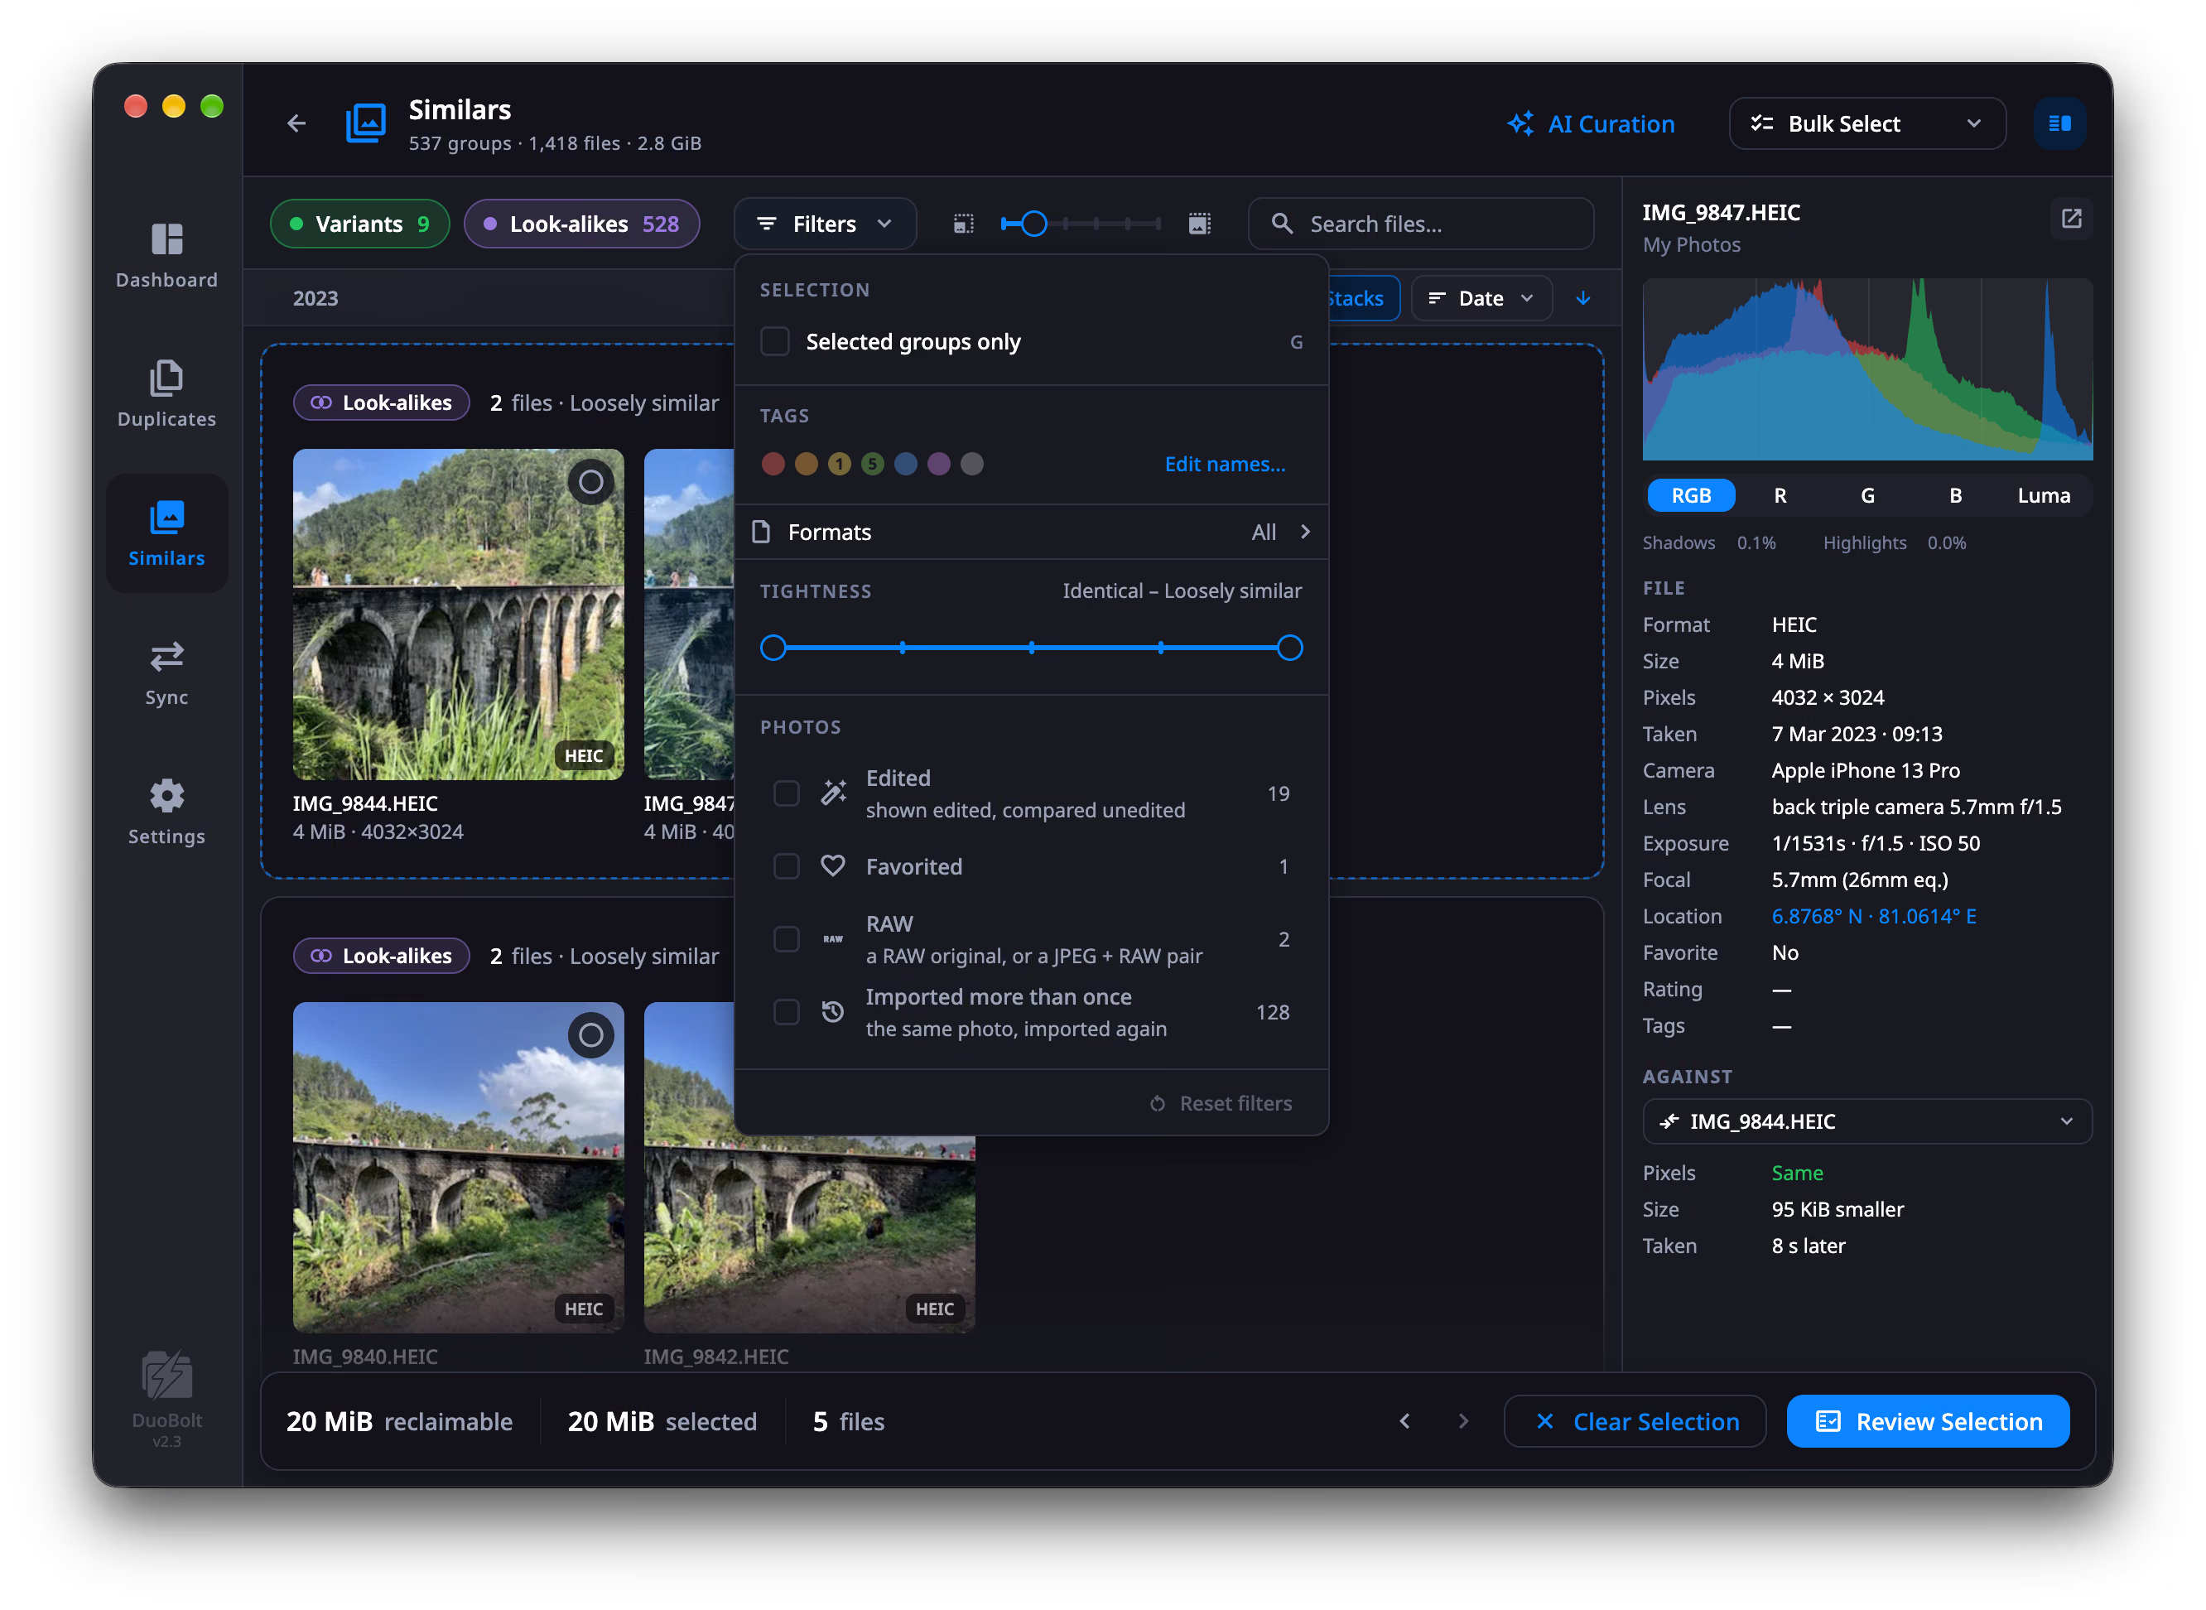Toggle the Variants 9 filter chip
This screenshot has width=2206, height=1610.
[359, 224]
